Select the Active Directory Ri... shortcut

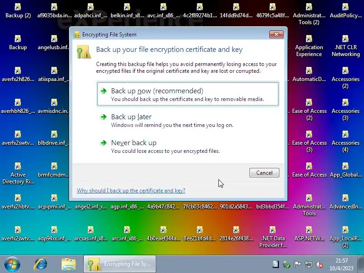point(18,173)
